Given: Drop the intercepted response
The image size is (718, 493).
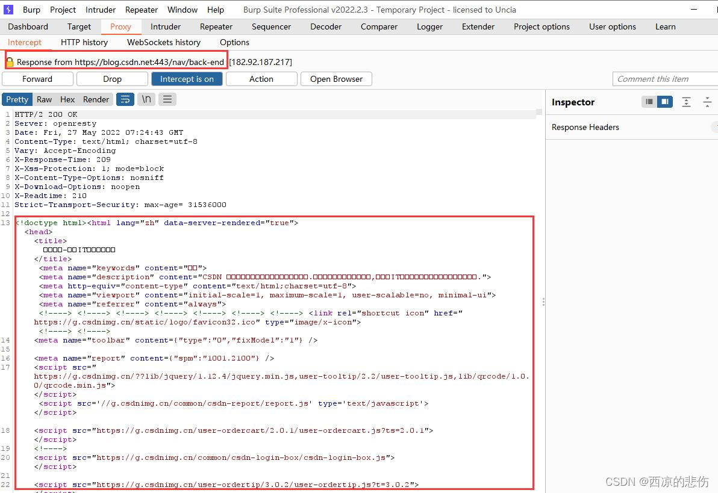Looking at the screenshot, I should click(x=112, y=79).
